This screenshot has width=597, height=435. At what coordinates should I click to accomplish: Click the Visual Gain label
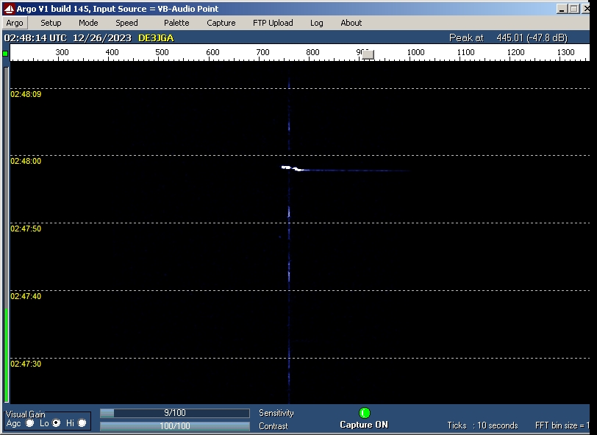[26, 414]
